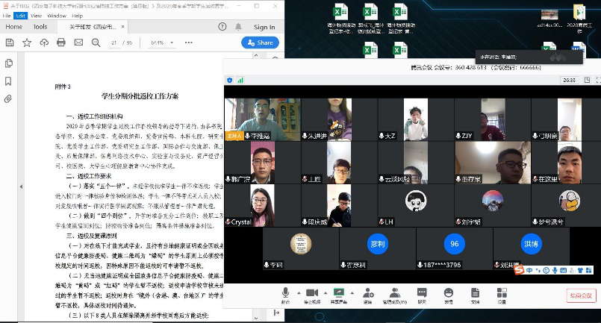The image size is (601, 323).
Task: Open the attachments paperclip panel in sidebar
Action: [x=8, y=98]
